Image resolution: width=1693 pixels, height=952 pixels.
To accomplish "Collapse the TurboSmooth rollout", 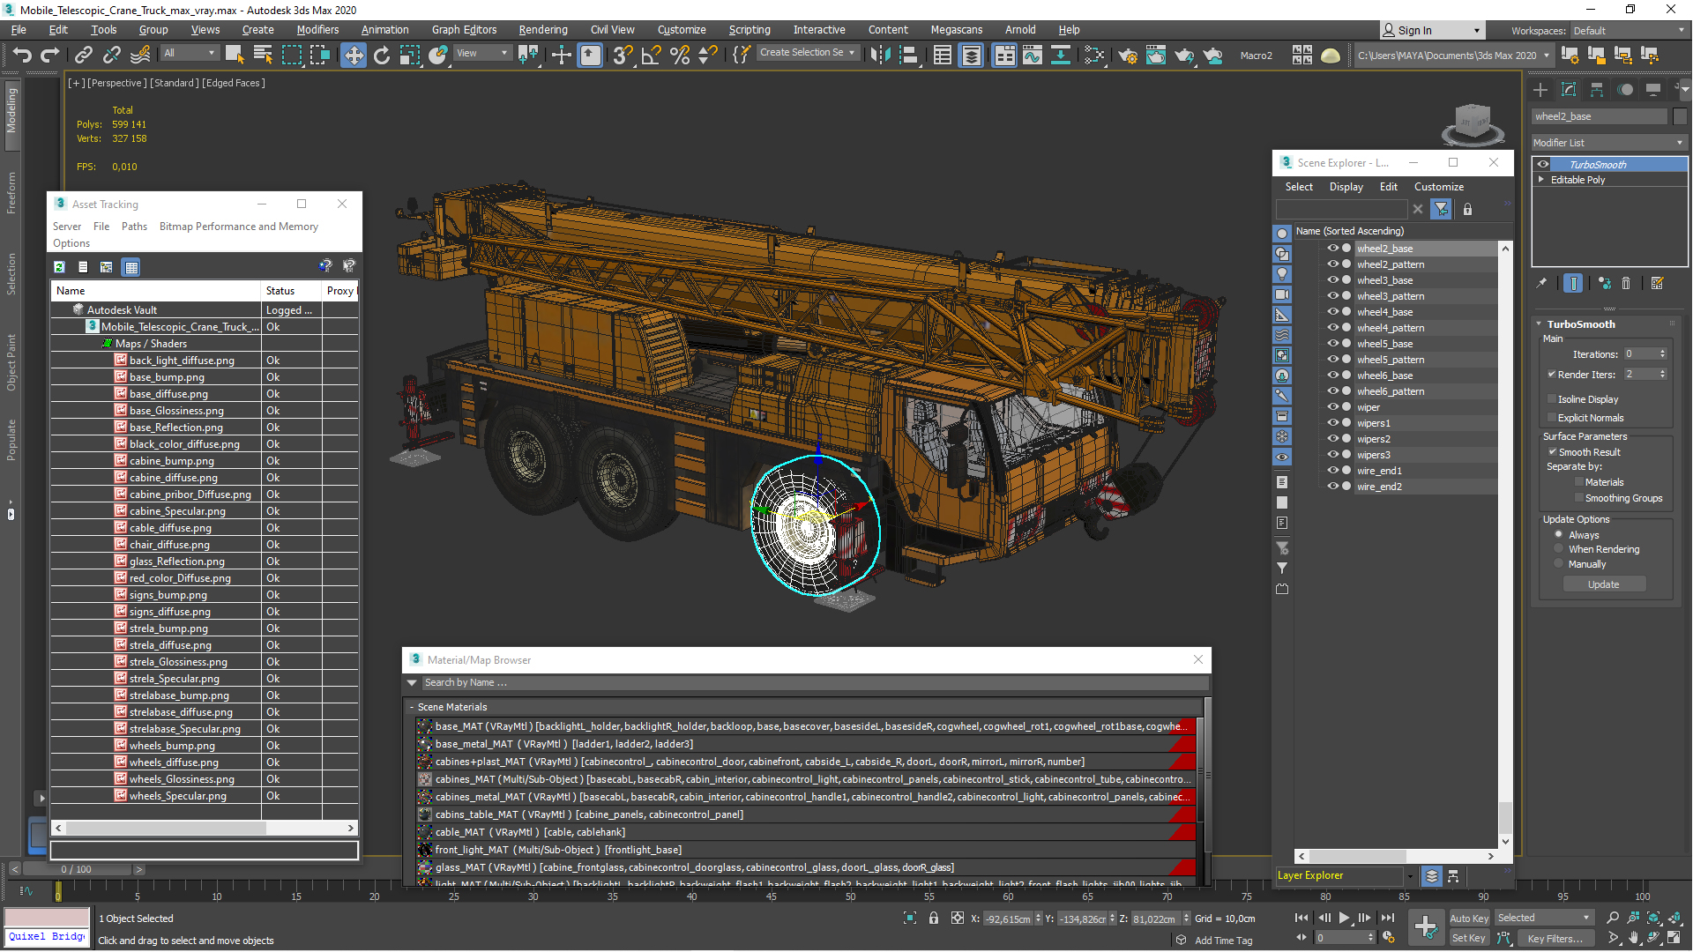I will click(x=1539, y=324).
